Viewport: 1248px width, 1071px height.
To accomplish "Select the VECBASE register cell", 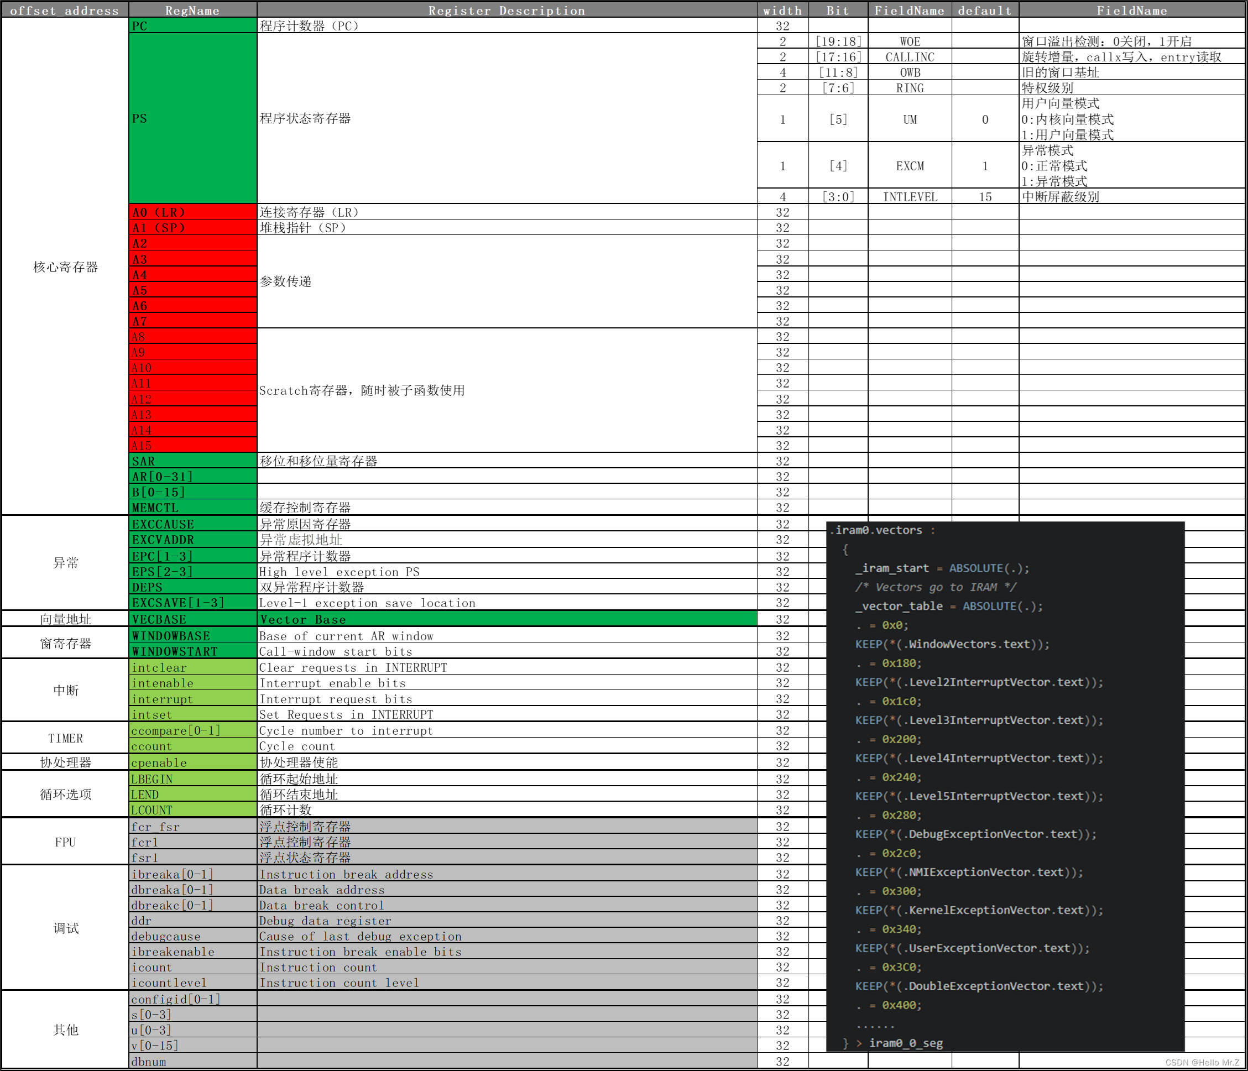I will [192, 619].
